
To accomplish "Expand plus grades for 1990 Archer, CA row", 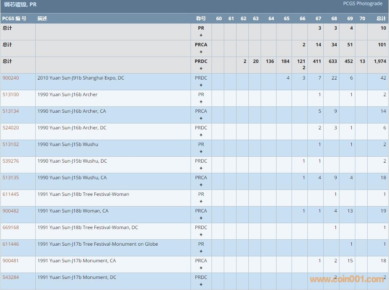I will 201,118.
